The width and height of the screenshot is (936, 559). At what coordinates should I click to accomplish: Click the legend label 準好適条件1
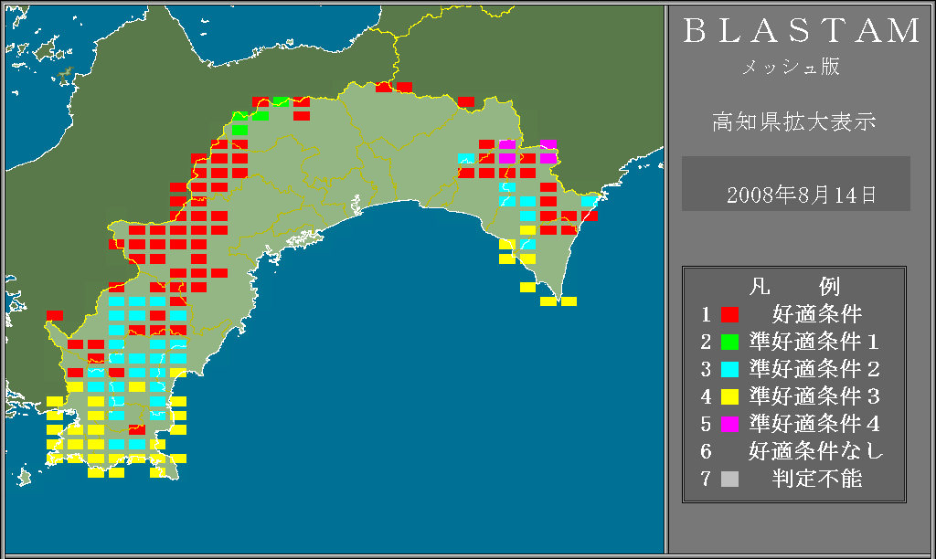click(x=814, y=342)
